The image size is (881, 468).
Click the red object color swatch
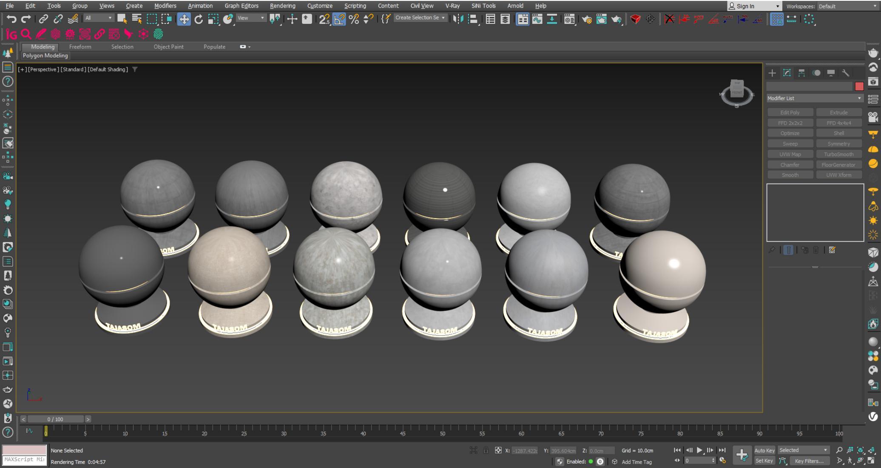859,86
